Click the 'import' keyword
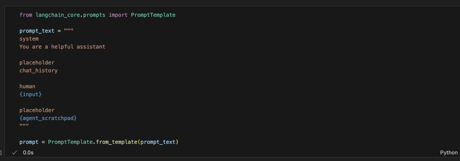 tap(118, 15)
